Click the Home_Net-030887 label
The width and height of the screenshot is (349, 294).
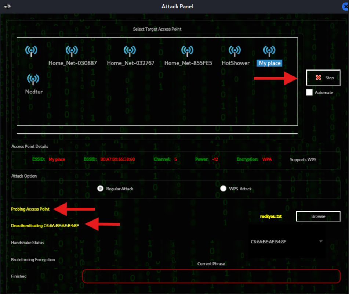73,63
